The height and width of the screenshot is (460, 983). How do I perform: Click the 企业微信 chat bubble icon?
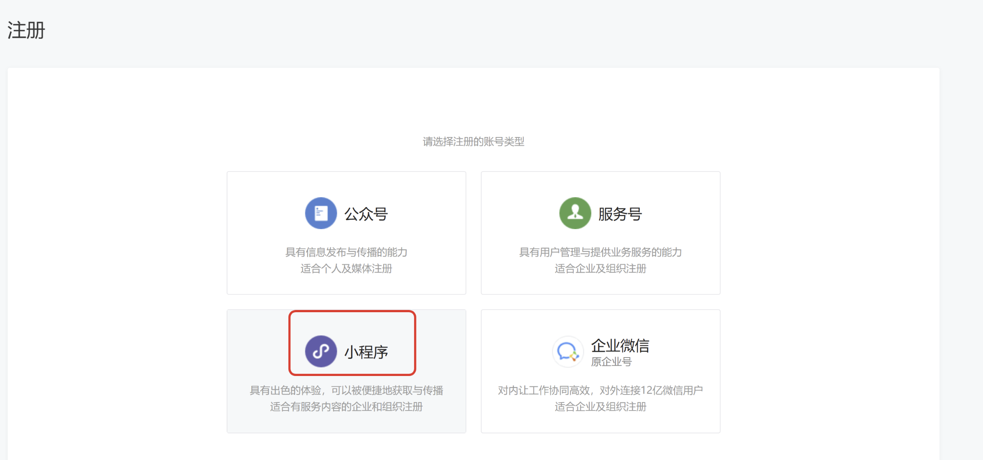point(568,351)
